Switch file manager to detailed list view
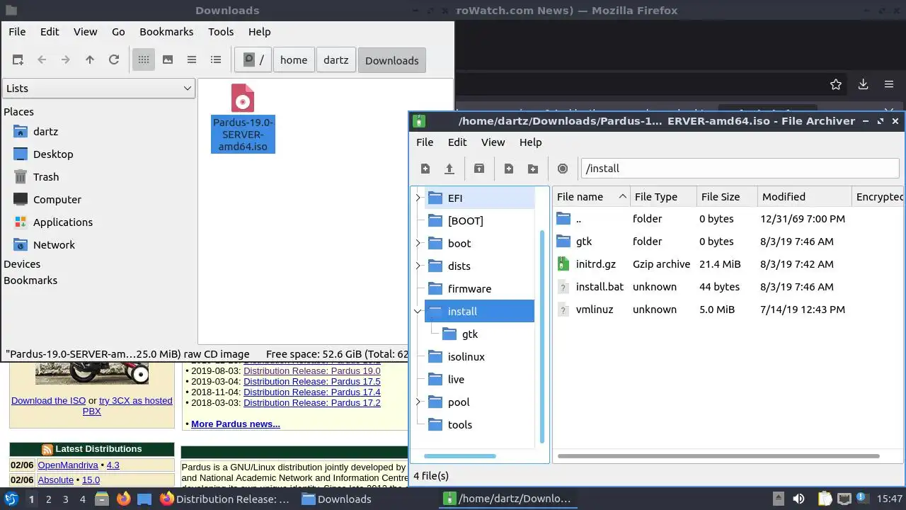The image size is (906, 510). [216, 60]
